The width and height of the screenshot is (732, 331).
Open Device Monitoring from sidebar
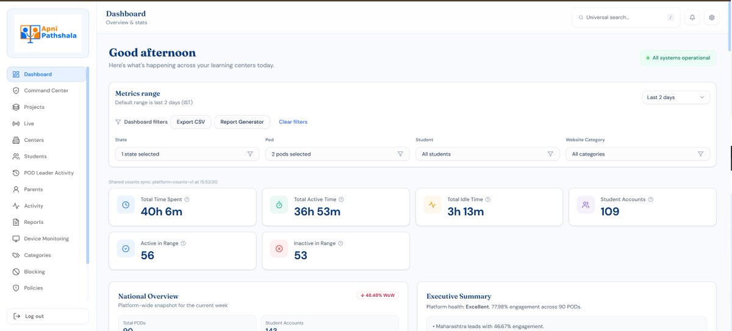(47, 239)
